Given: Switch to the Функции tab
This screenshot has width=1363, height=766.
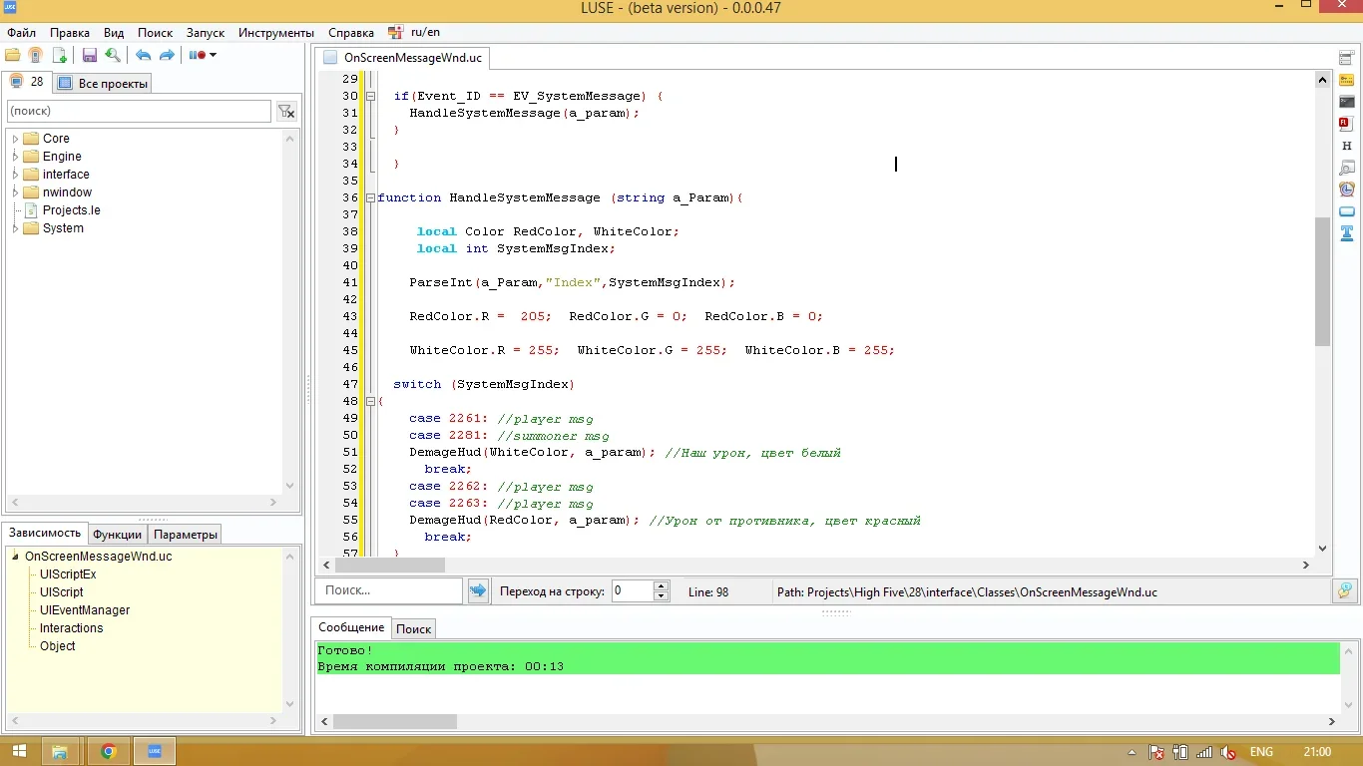Looking at the screenshot, I should click(117, 534).
